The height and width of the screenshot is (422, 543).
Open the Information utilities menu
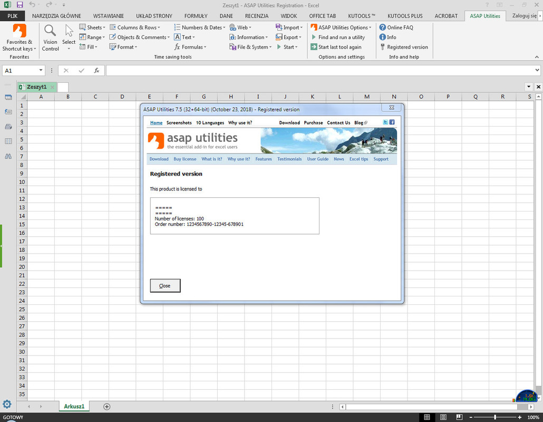(249, 37)
